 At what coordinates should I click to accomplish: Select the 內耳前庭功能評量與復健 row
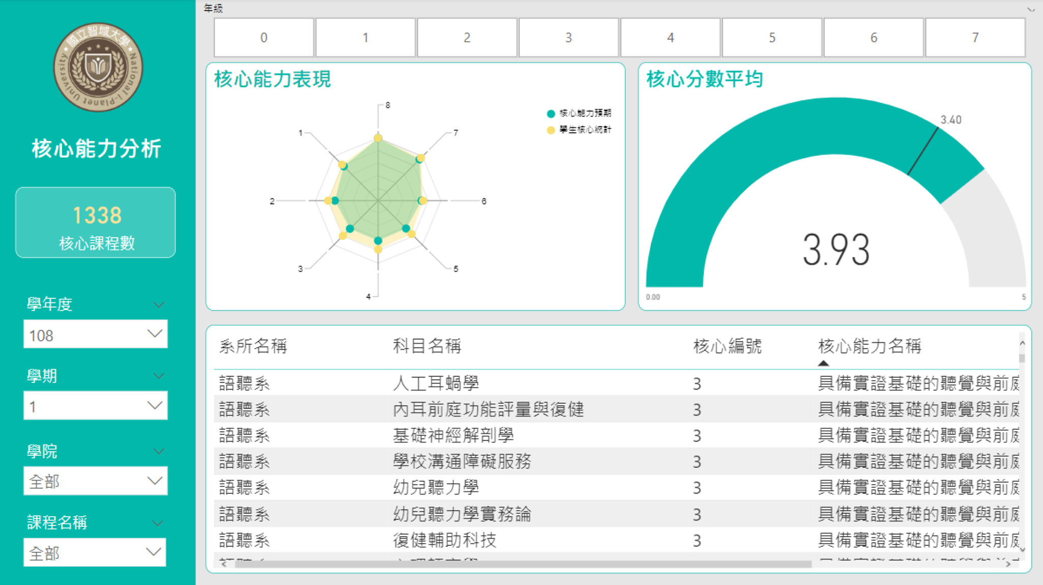pos(617,409)
